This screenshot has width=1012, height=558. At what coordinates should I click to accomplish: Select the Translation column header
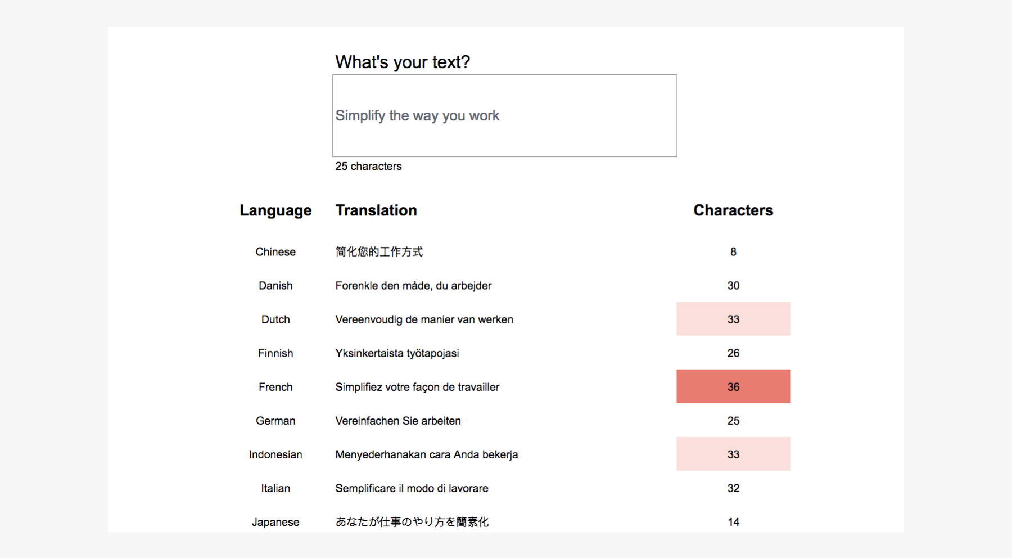[376, 210]
